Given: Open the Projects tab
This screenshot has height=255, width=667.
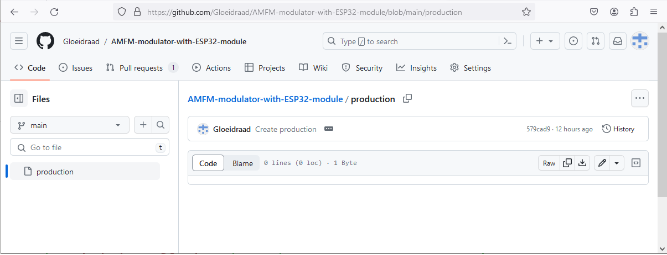Looking at the screenshot, I should tap(265, 68).
